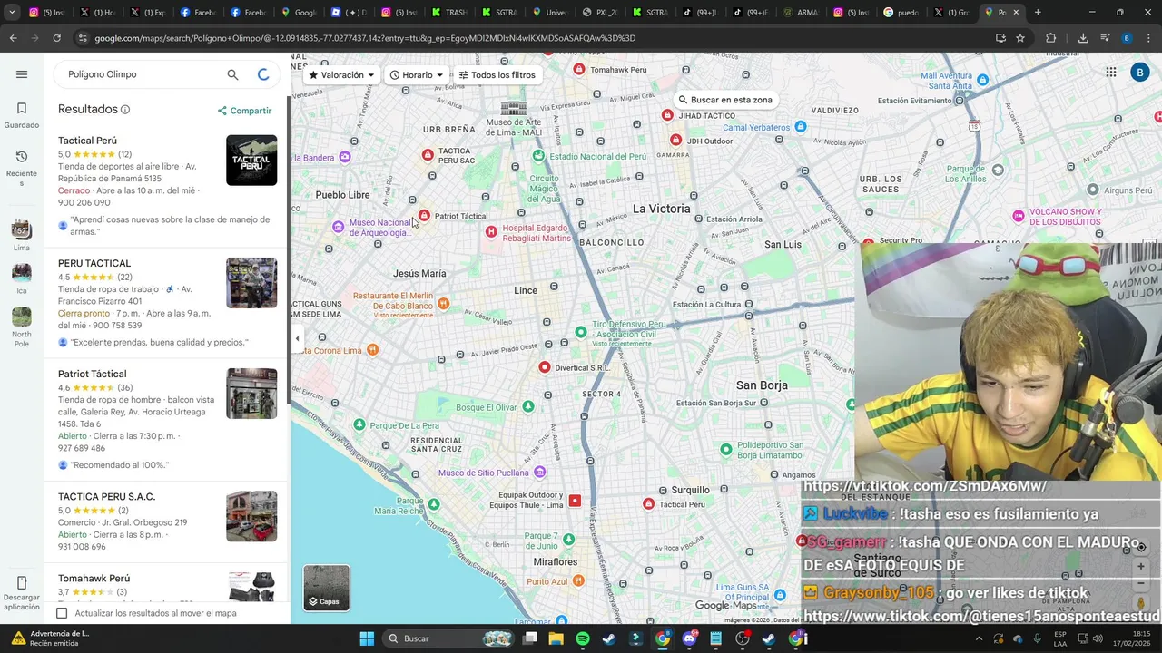This screenshot has width=1162, height=653.
Task: Open the TACTICA PERU S.A.C. result
Action: point(106,497)
